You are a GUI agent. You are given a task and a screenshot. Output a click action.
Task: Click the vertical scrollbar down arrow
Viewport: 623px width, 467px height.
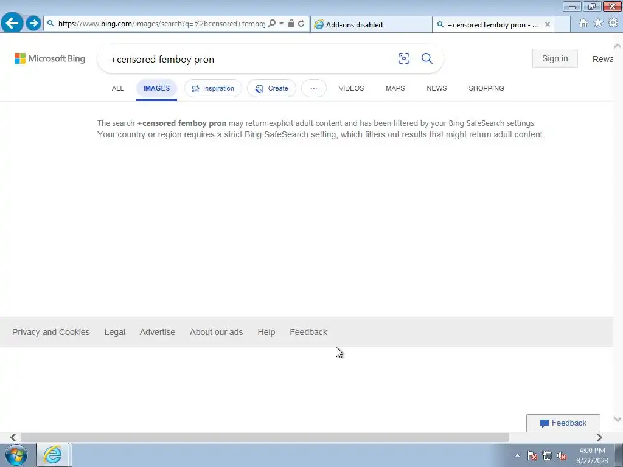(618, 419)
